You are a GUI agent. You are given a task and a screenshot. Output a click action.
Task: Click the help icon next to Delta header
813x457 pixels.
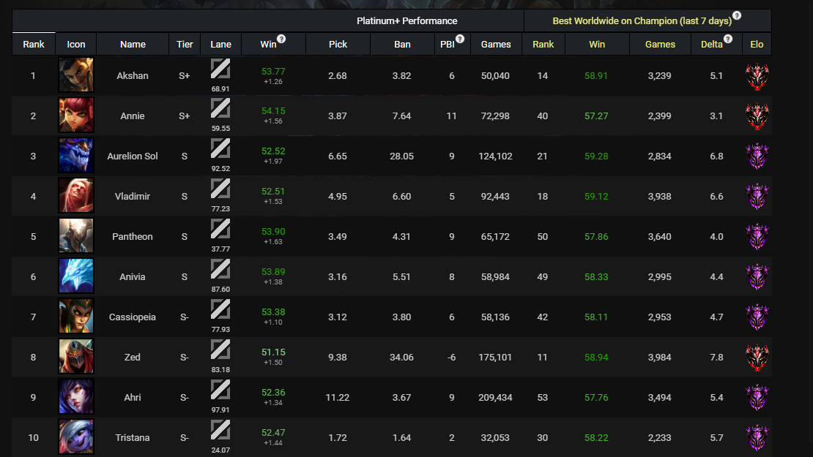click(x=727, y=39)
